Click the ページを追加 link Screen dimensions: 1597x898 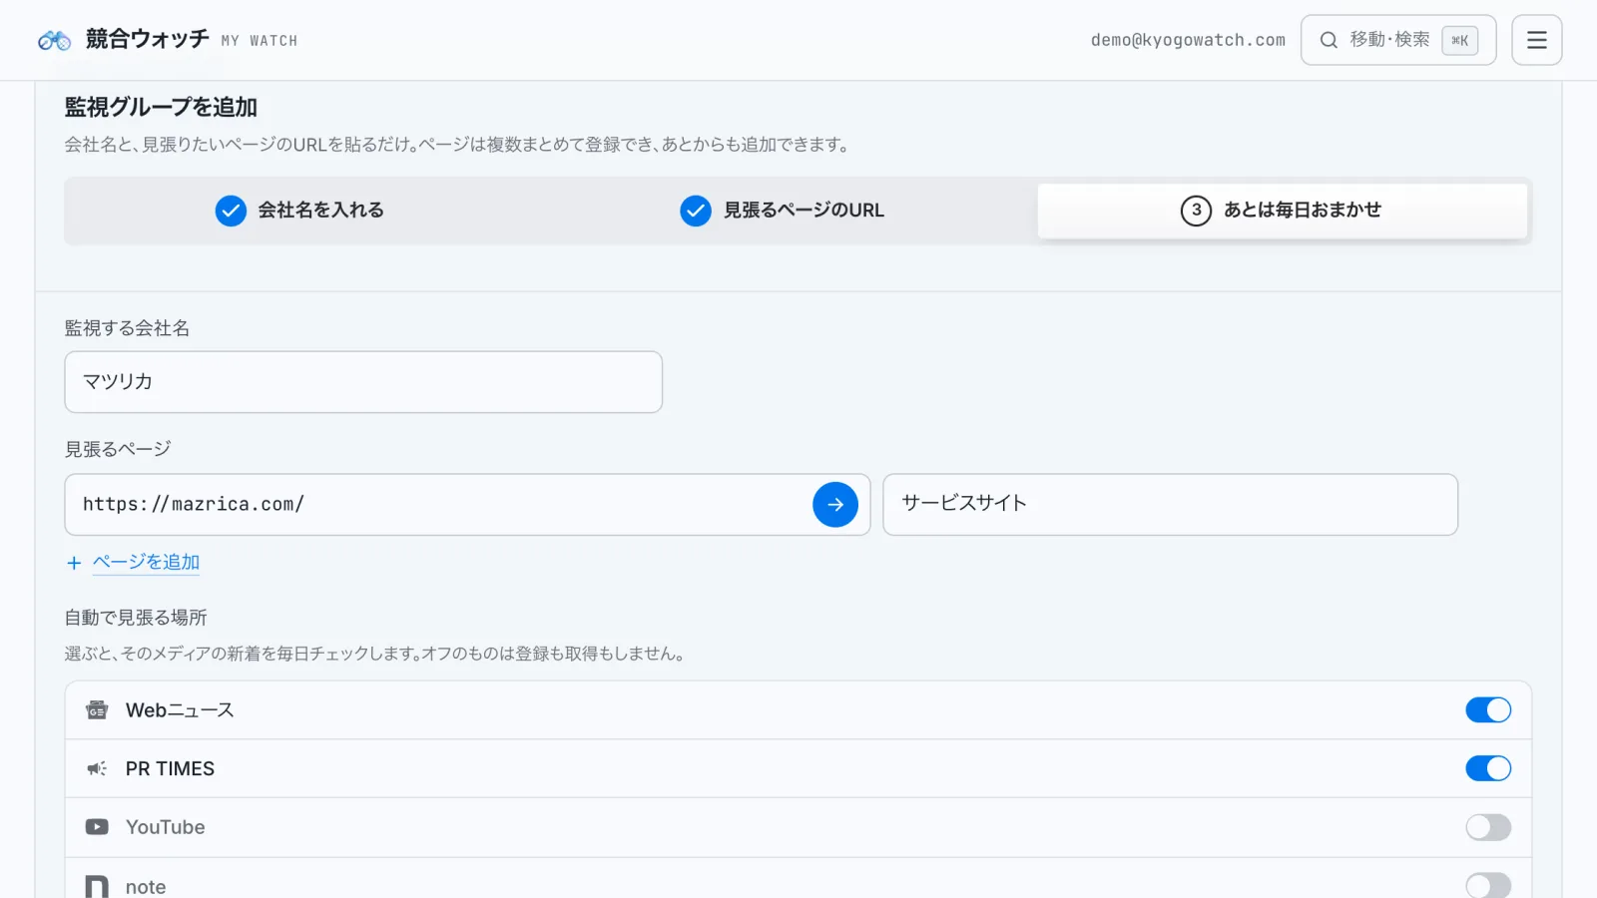[146, 563]
